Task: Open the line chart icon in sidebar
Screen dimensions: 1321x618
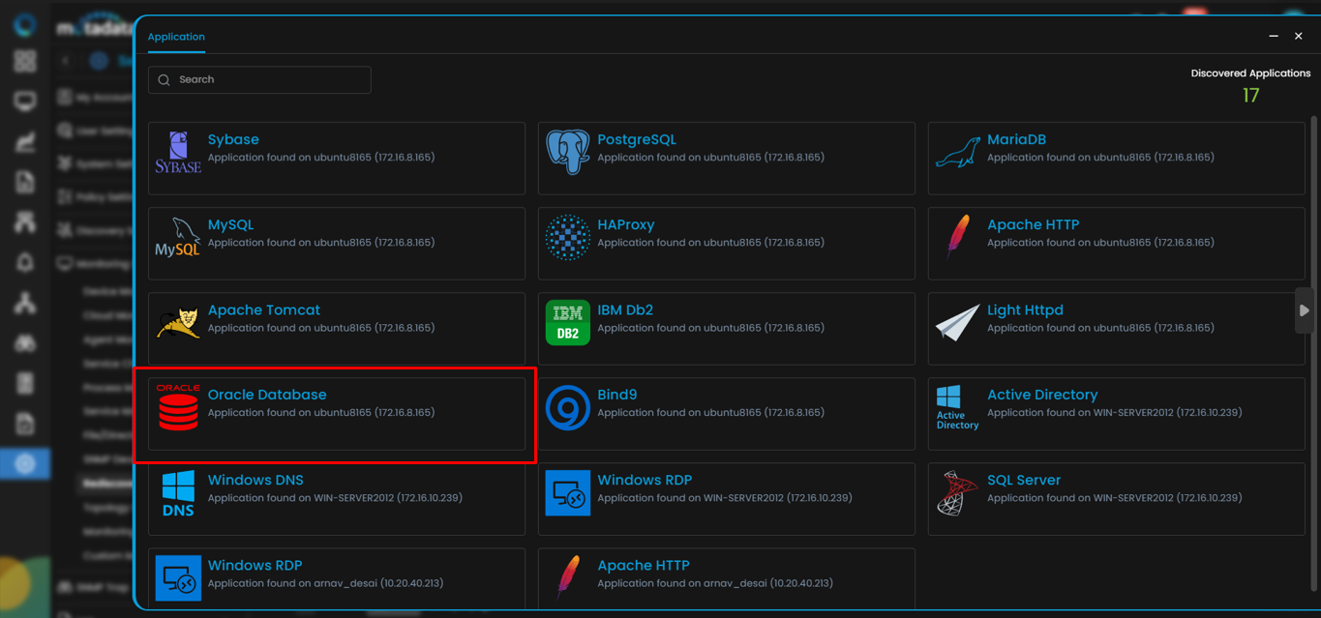Action: [x=25, y=142]
